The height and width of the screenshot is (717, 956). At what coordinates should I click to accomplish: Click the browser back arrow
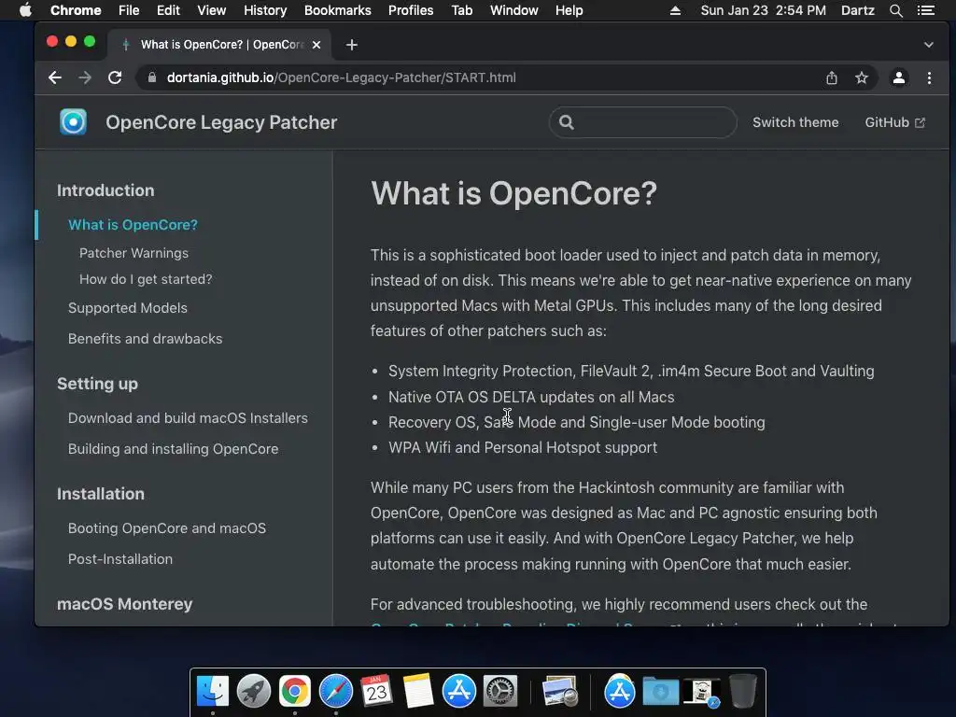coord(55,77)
